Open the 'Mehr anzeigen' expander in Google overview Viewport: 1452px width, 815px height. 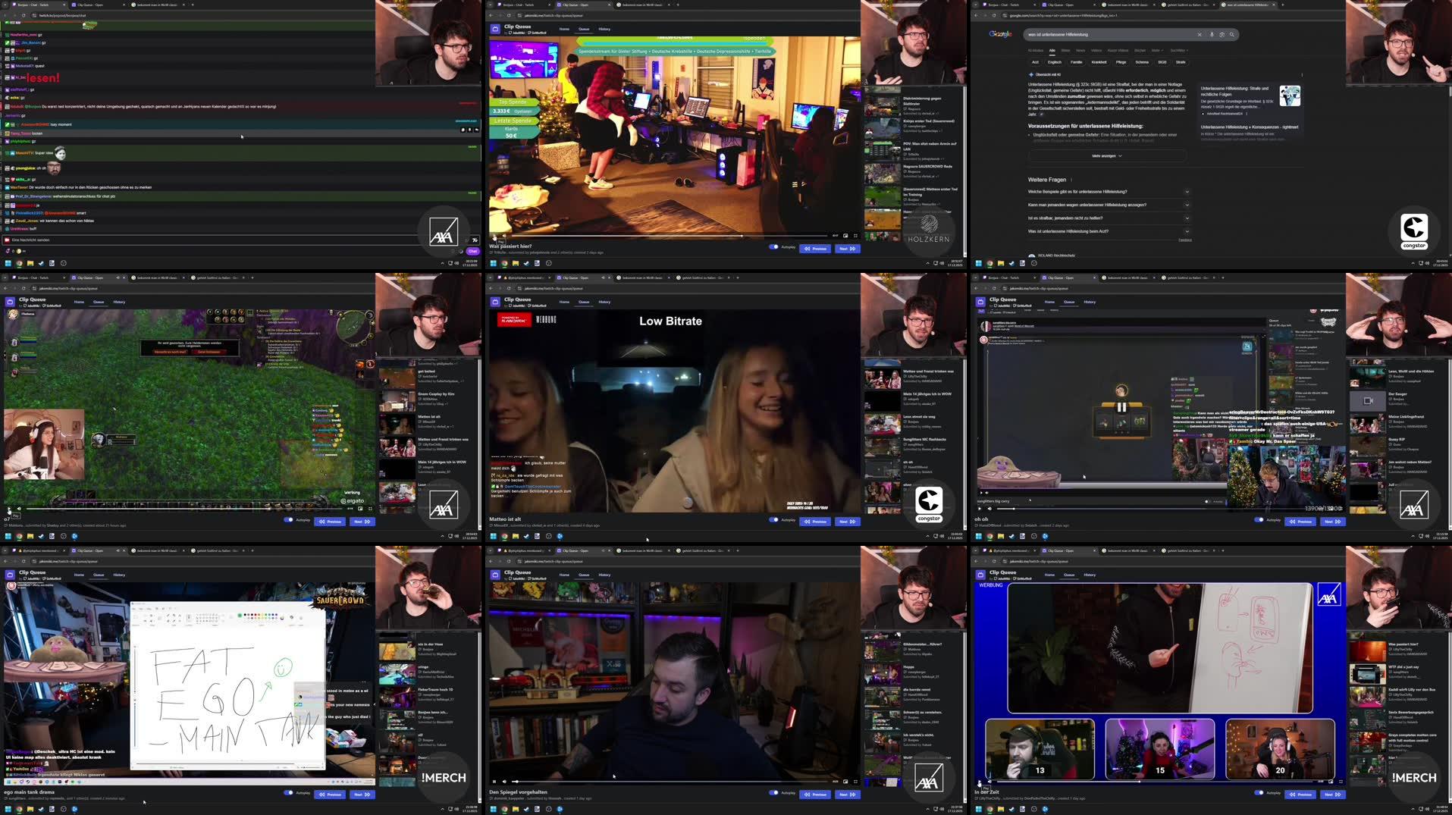click(x=1105, y=155)
